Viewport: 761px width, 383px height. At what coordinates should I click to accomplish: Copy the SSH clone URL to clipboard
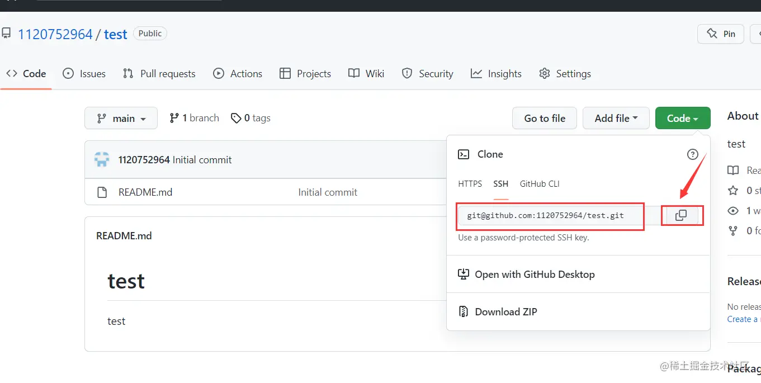point(681,215)
